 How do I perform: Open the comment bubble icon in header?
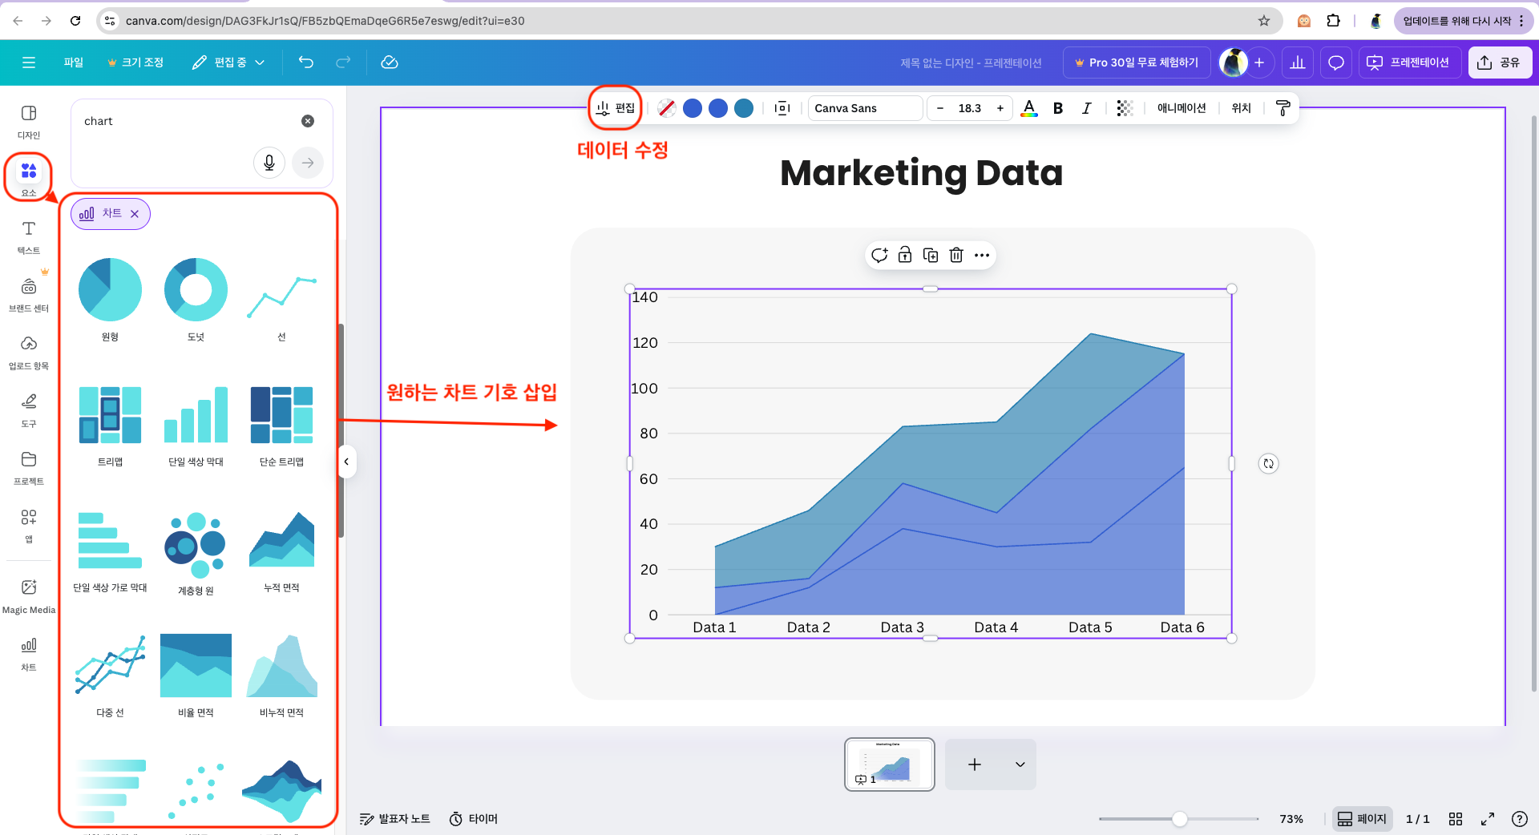click(x=1336, y=63)
